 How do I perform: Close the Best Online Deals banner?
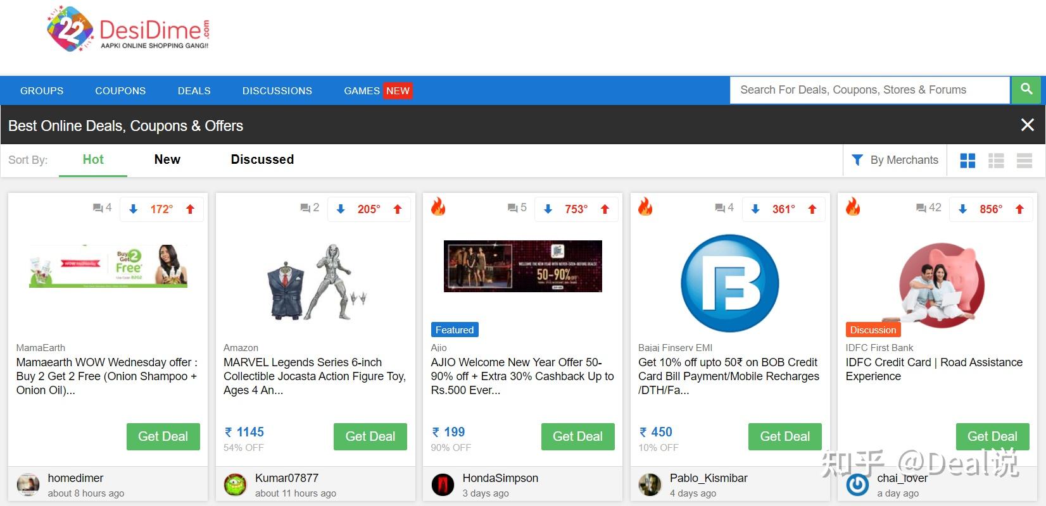[x=1028, y=125]
